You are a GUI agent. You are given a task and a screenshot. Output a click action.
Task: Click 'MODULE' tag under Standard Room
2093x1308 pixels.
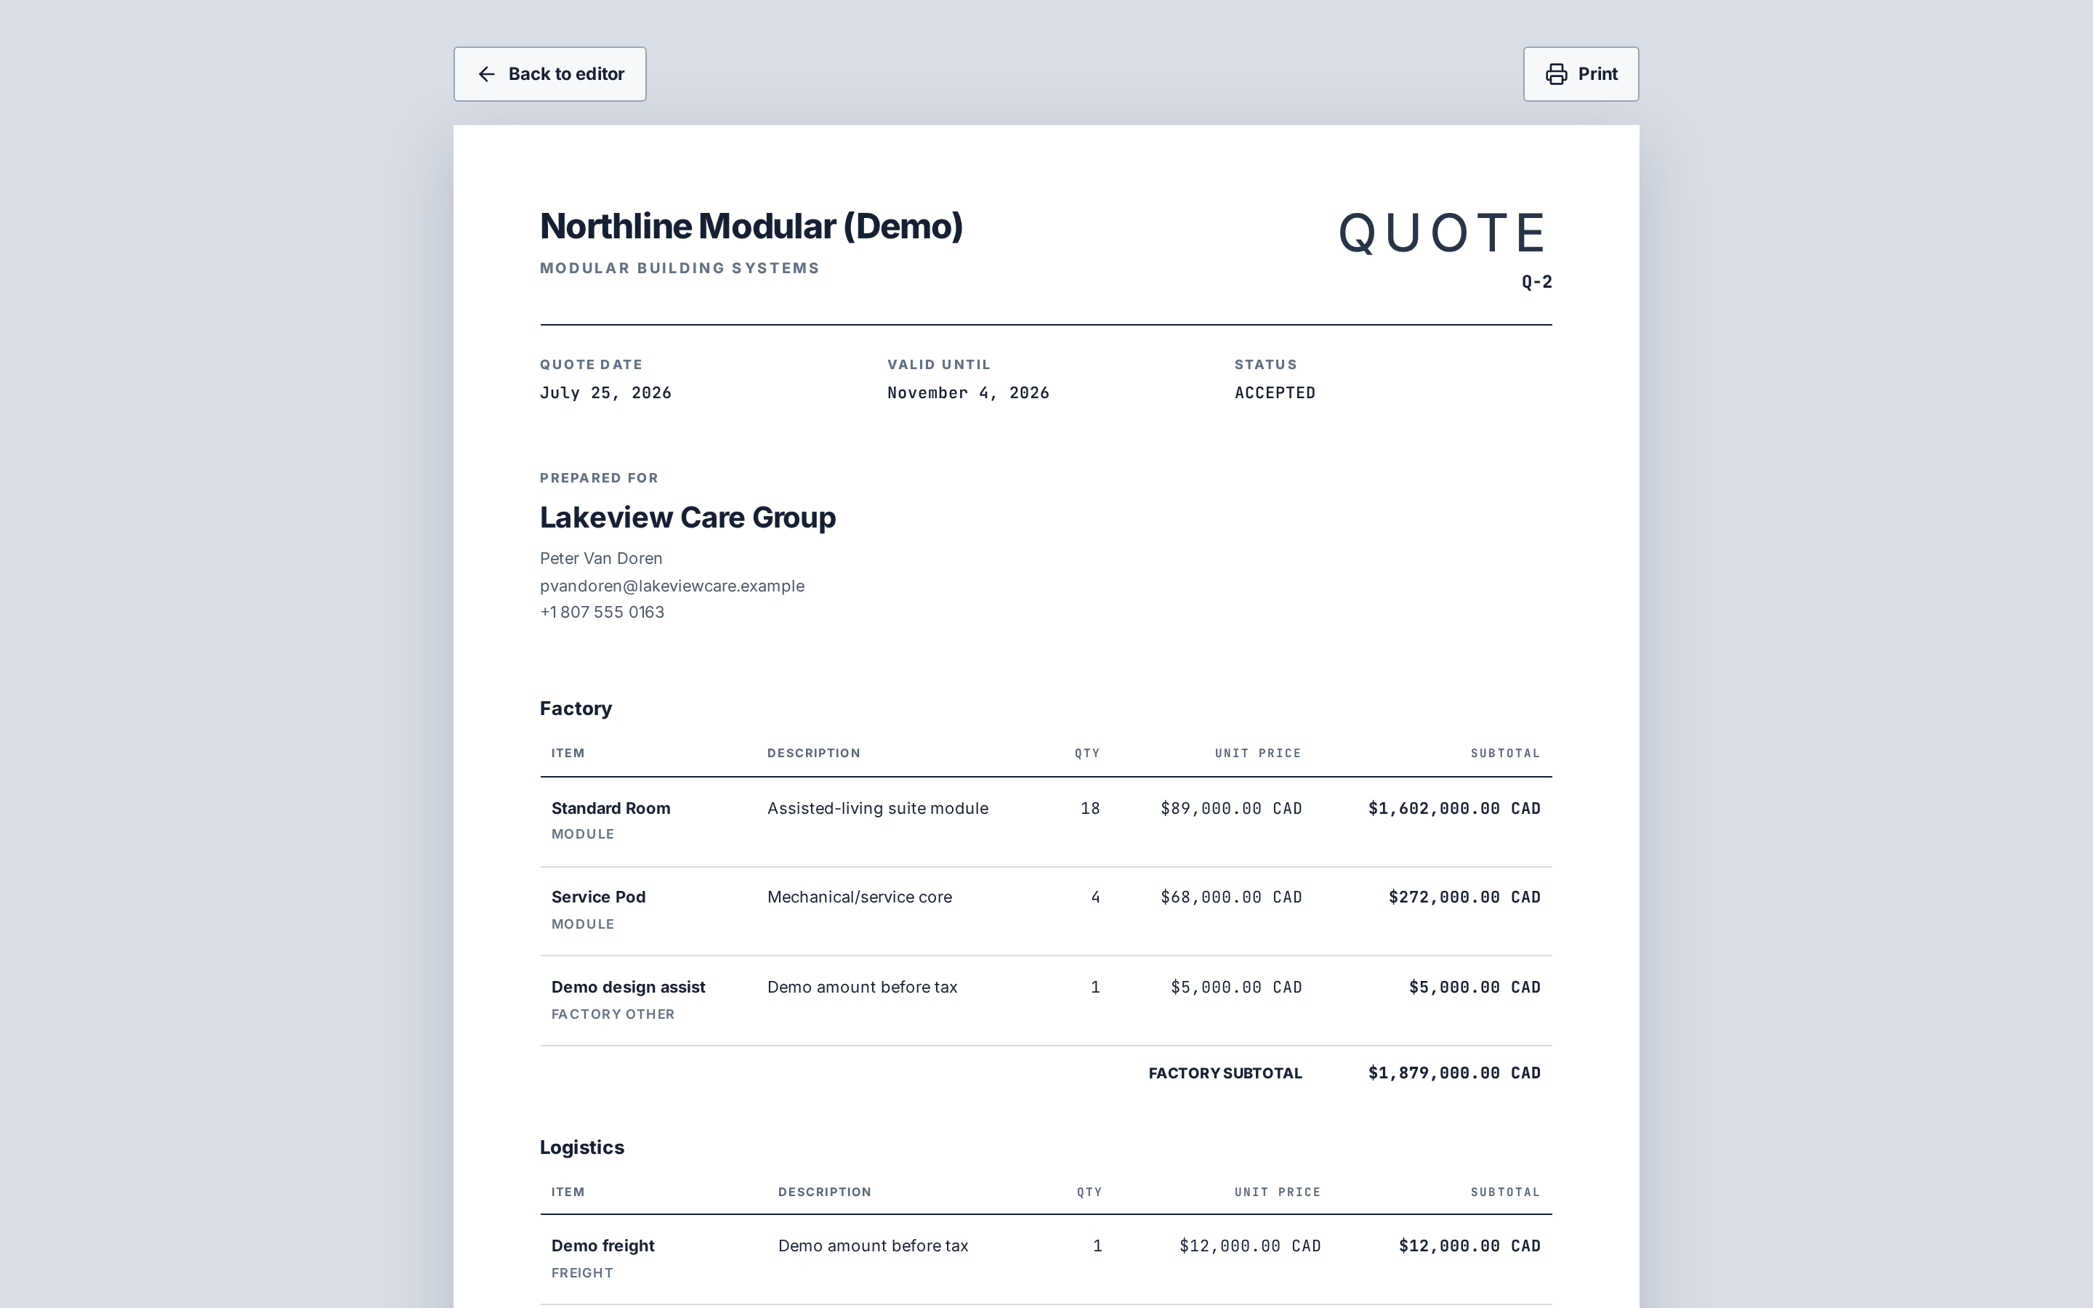(x=583, y=835)
